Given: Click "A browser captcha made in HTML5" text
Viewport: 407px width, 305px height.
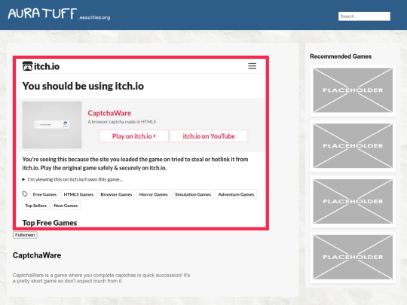Looking at the screenshot, I should tap(122, 122).
